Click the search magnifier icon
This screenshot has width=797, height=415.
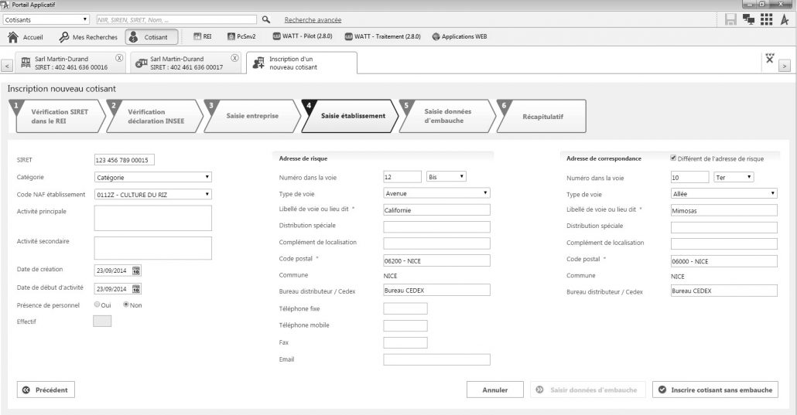[267, 19]
